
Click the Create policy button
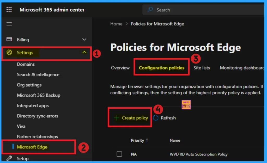tap(131, 118)
